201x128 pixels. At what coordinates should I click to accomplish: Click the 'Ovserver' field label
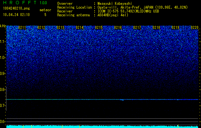[x=65, y=4]
